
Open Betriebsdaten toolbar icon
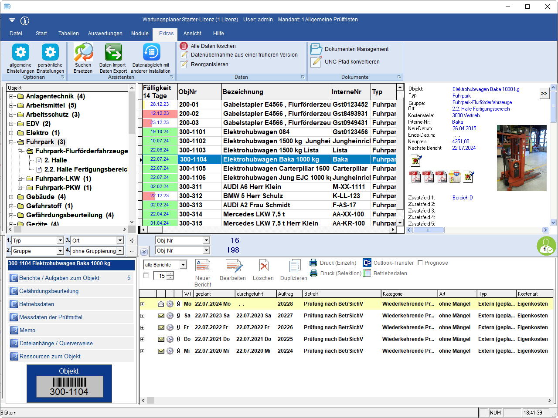click(x=367, y=273)
